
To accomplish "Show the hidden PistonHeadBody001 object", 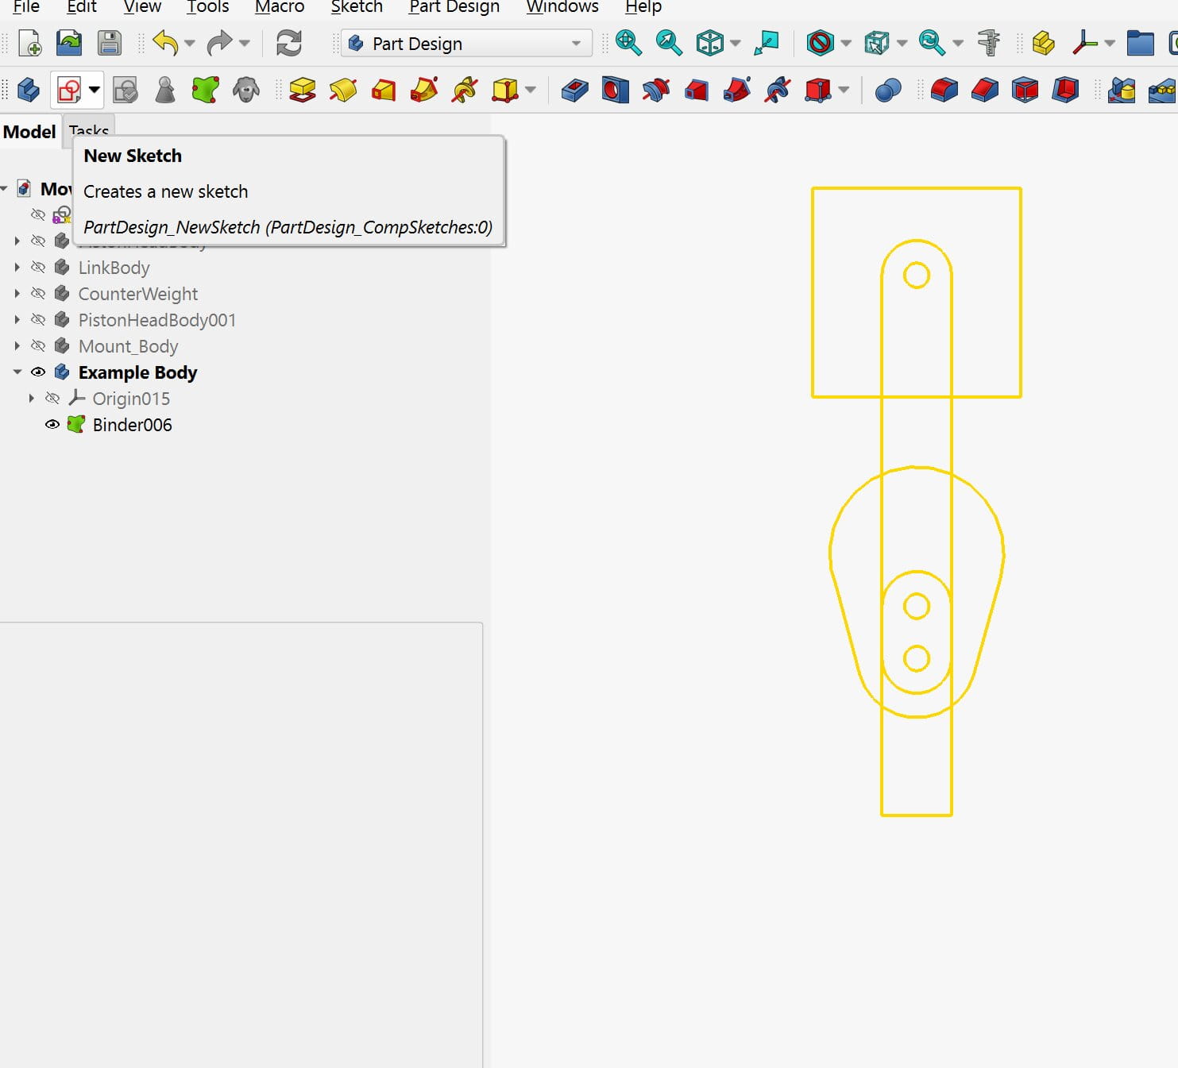I will [38, 320].
